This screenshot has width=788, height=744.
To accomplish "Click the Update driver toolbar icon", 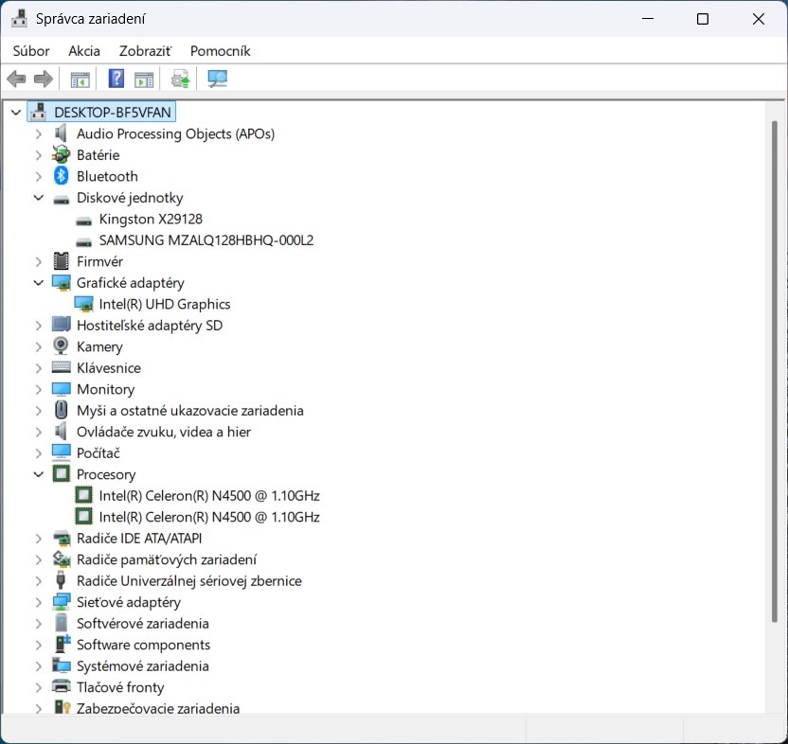I will [x=180, y=79].
